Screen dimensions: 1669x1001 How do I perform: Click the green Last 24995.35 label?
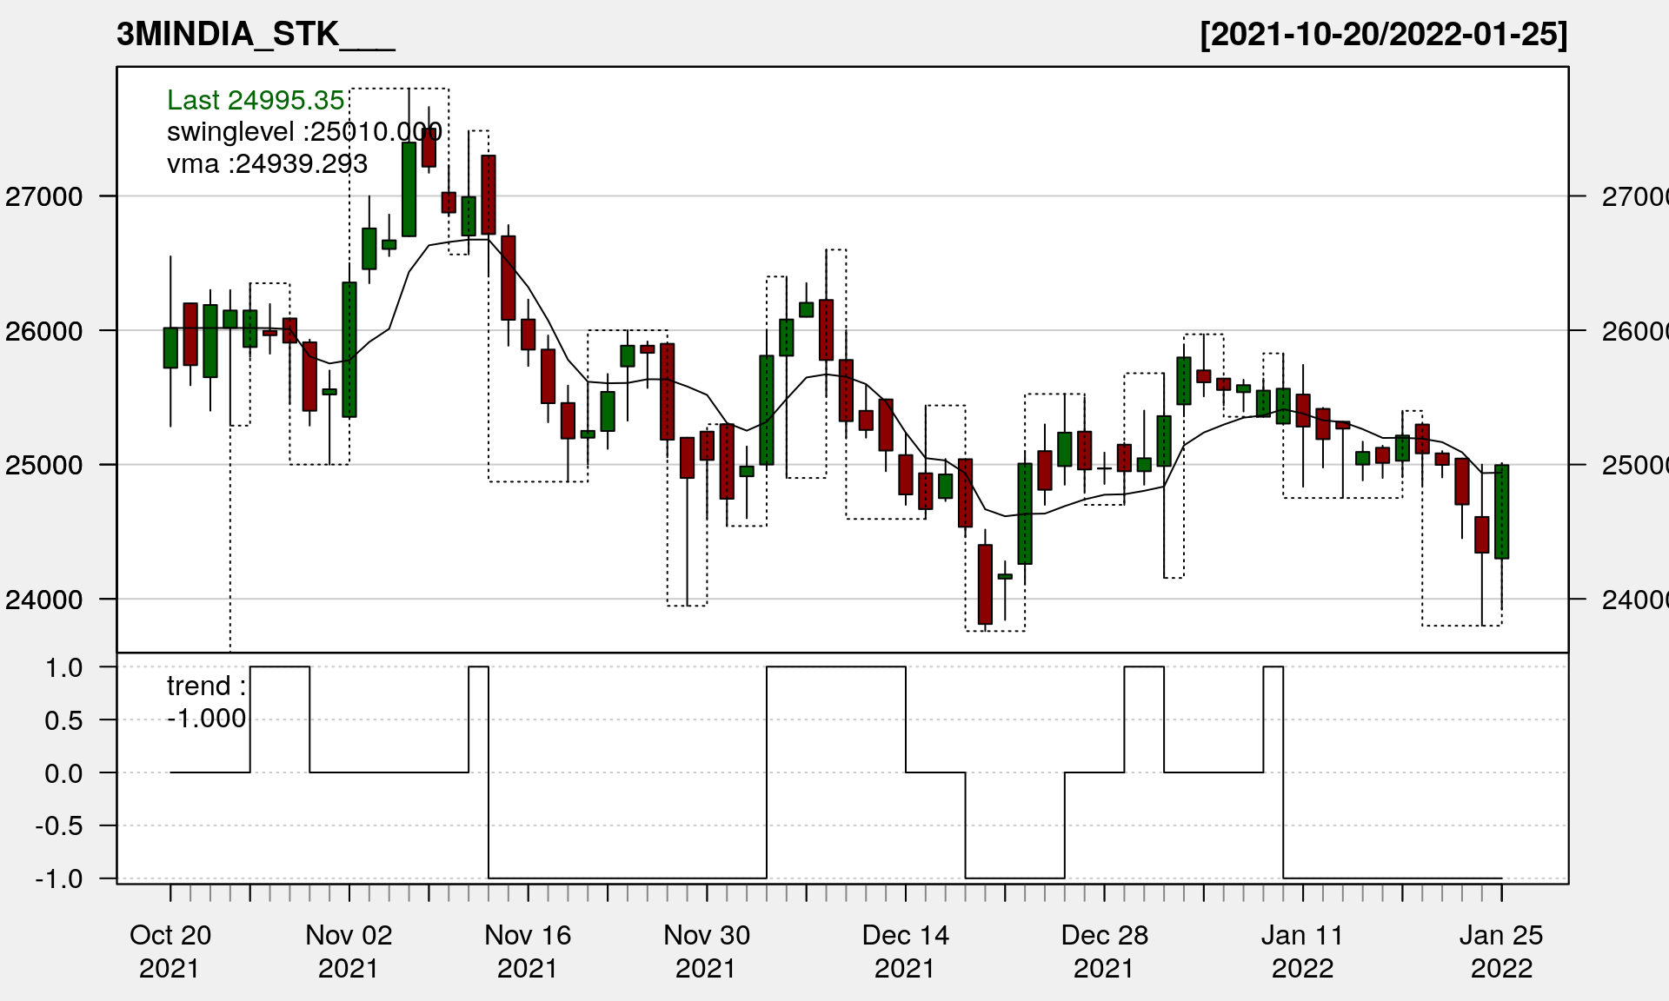[256, 100]
